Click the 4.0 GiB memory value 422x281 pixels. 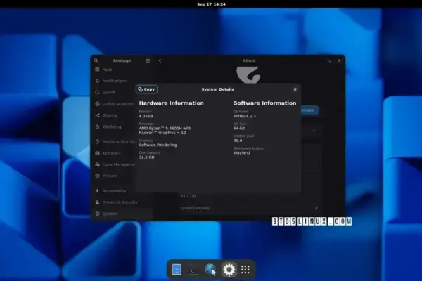(146, 116)
